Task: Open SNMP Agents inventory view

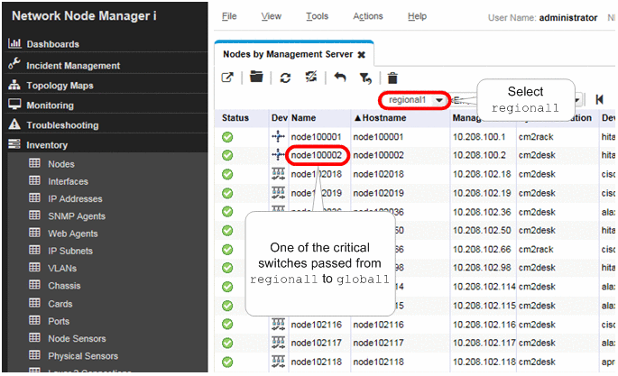Action: (76, 216)
